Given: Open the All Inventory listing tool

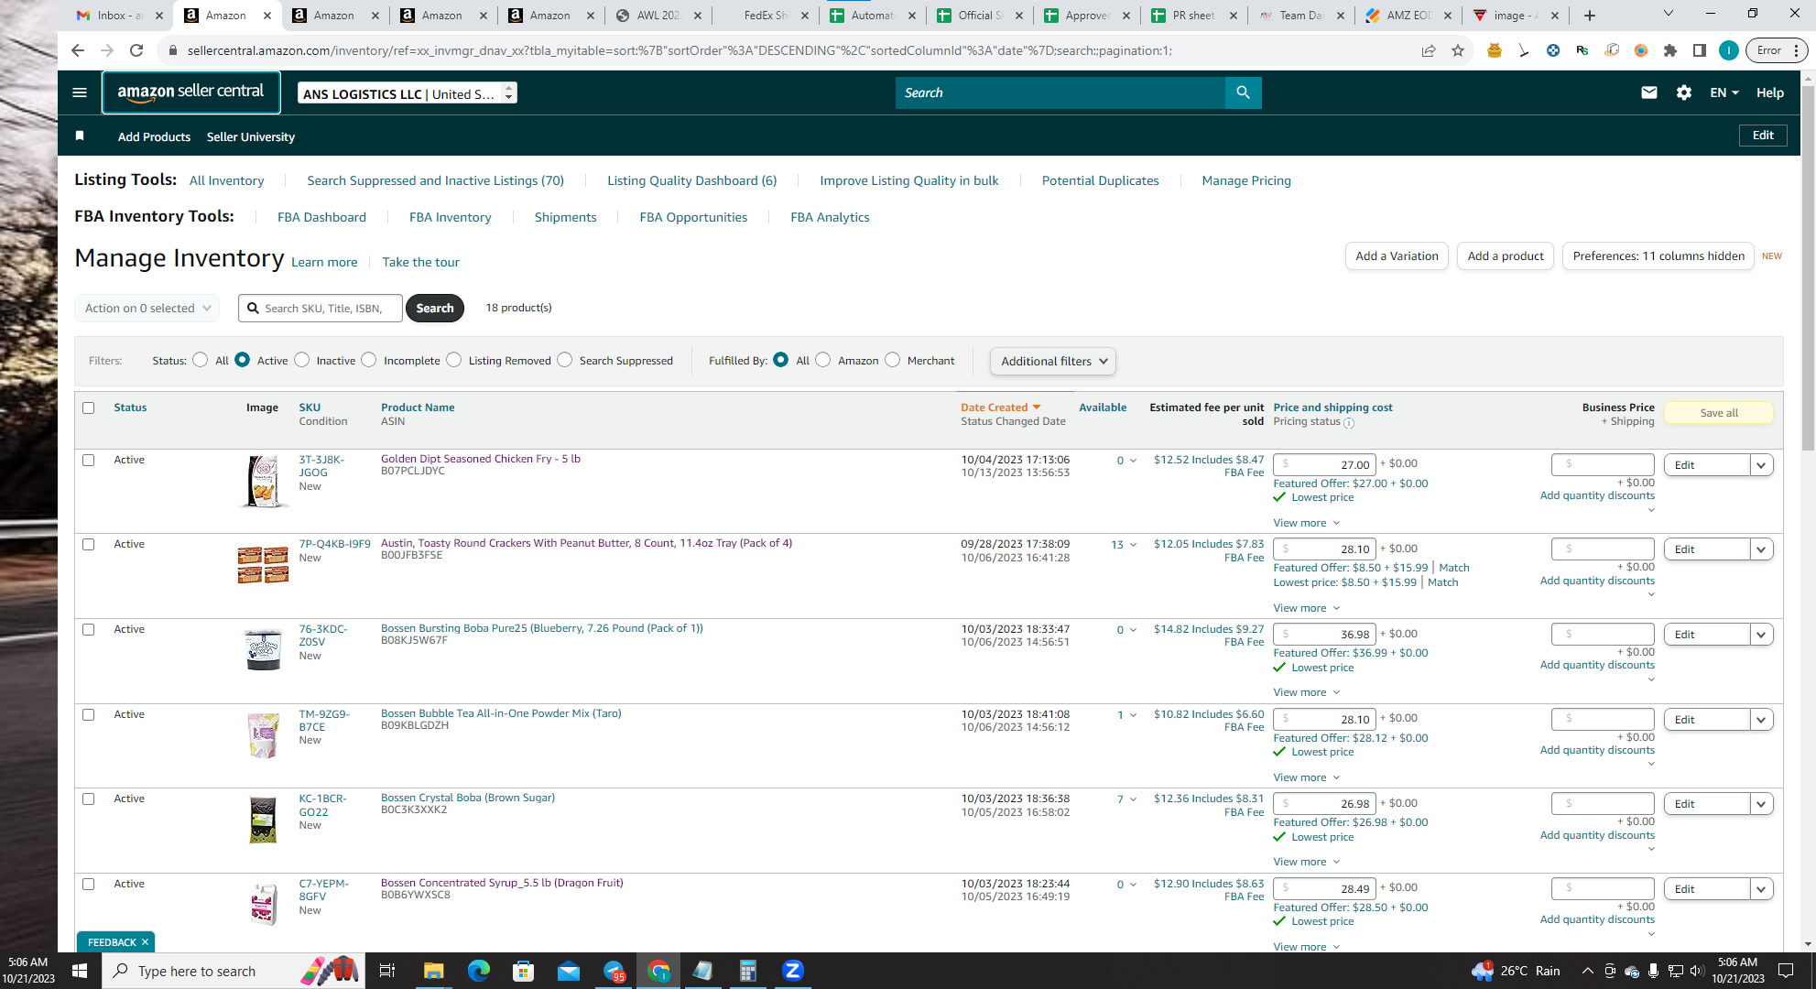Looking at the screenshot, I should [226, 180].
